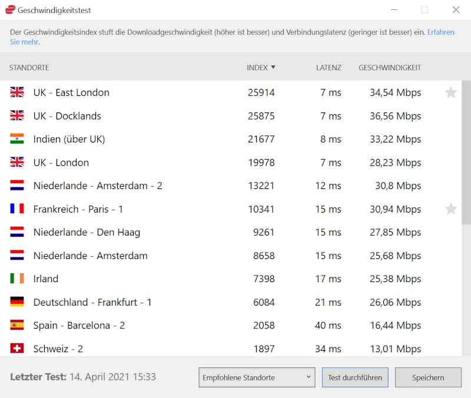This screenshot has height=398, width=471.
Task: Click the France flag next to Paris - 1
Action: (x=17, y=209)
